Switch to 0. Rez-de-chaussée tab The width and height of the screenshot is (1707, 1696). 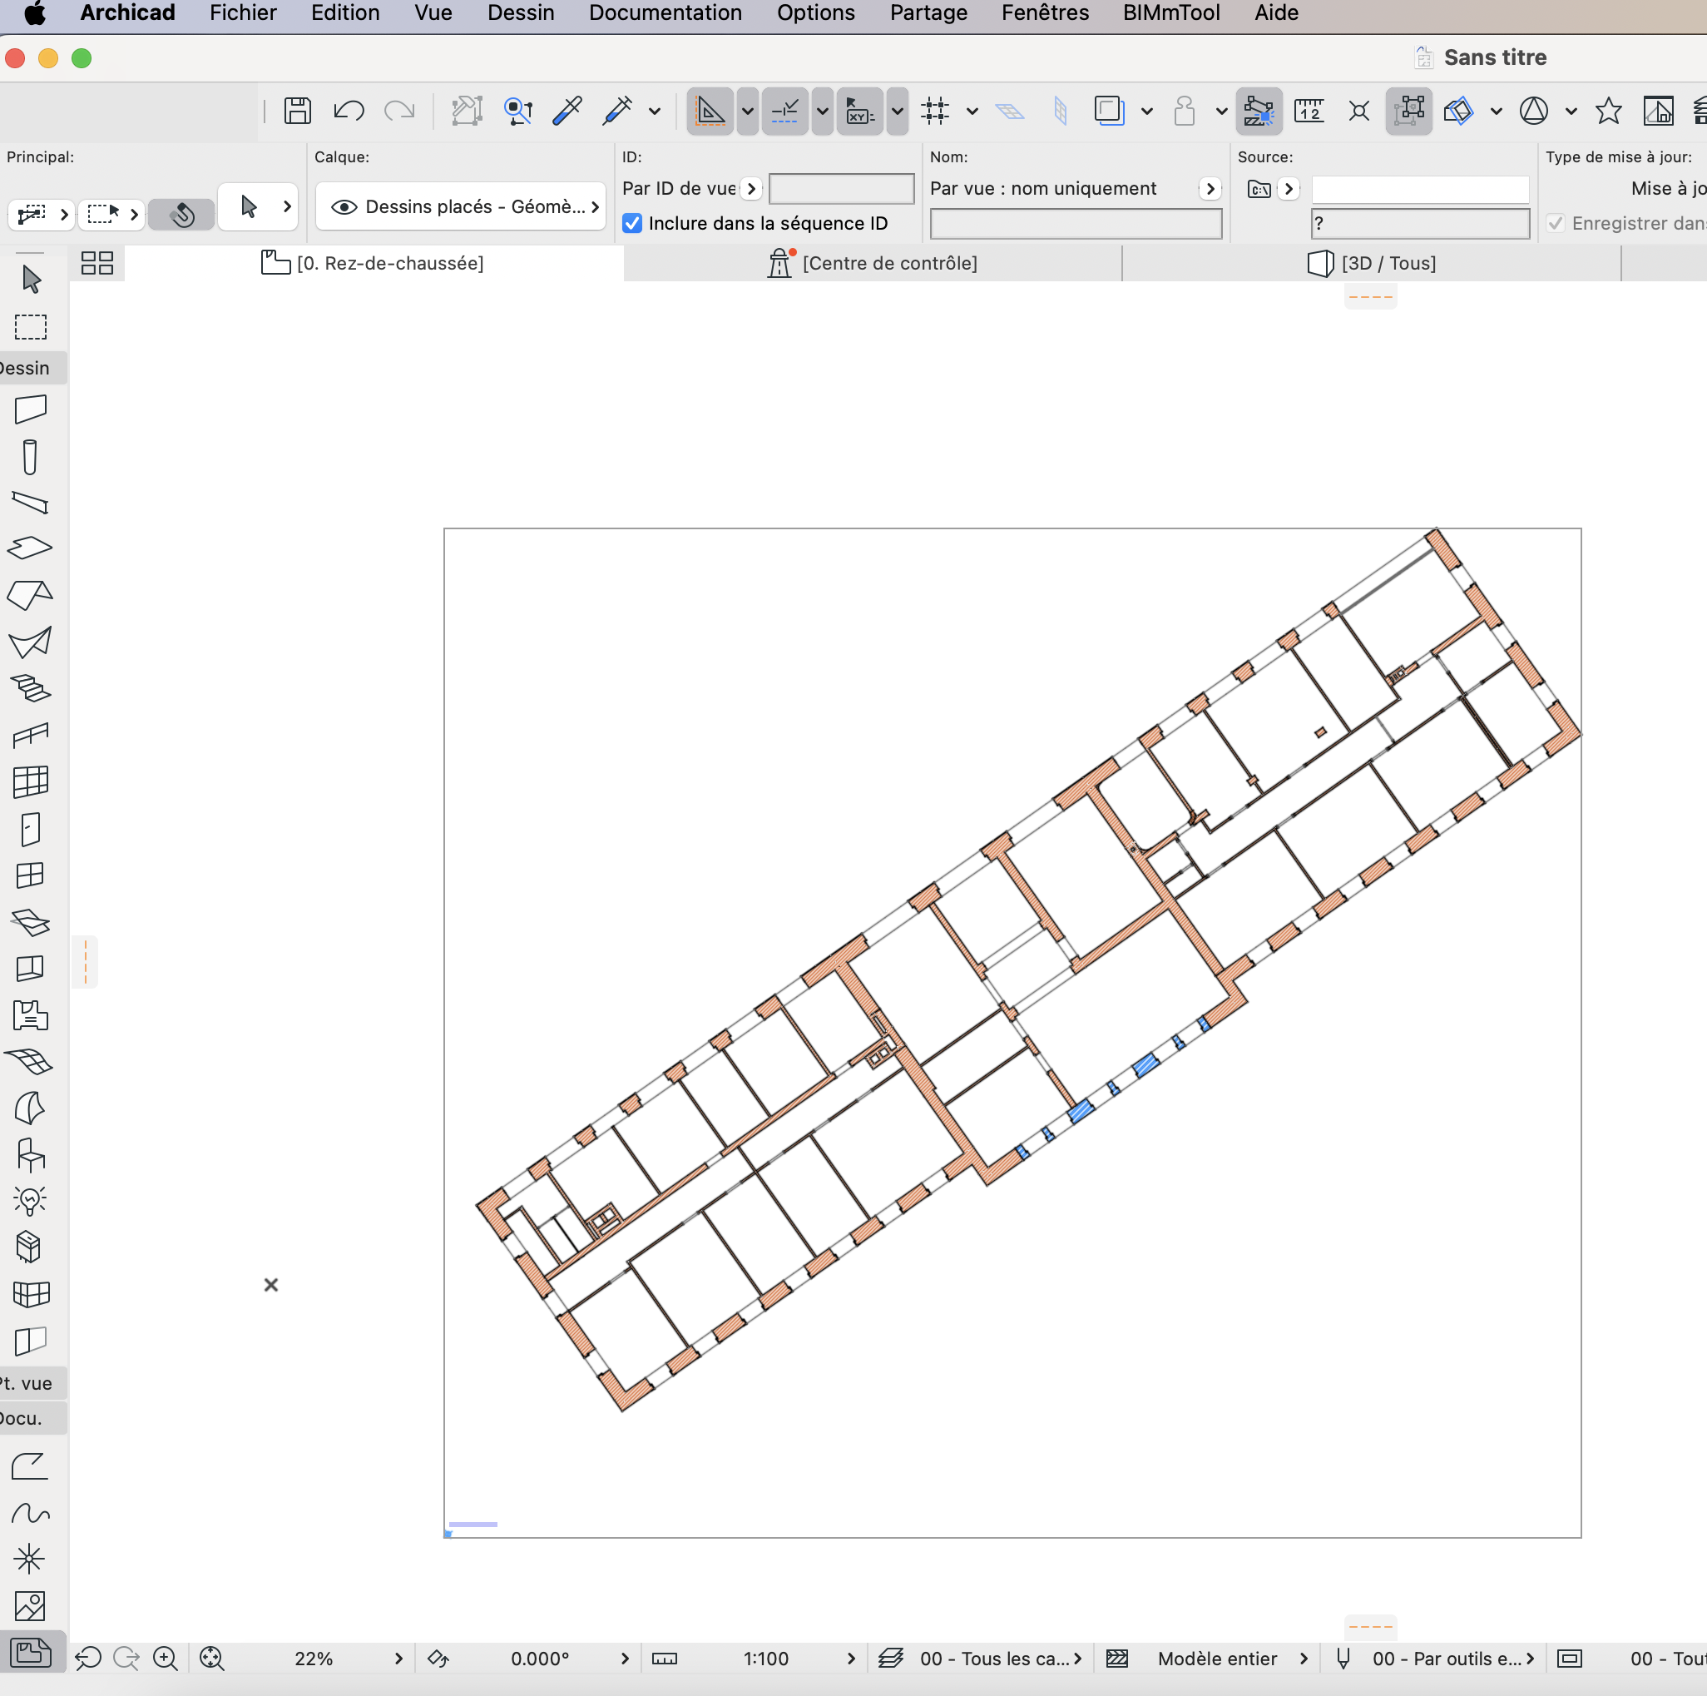pos(373,263)
